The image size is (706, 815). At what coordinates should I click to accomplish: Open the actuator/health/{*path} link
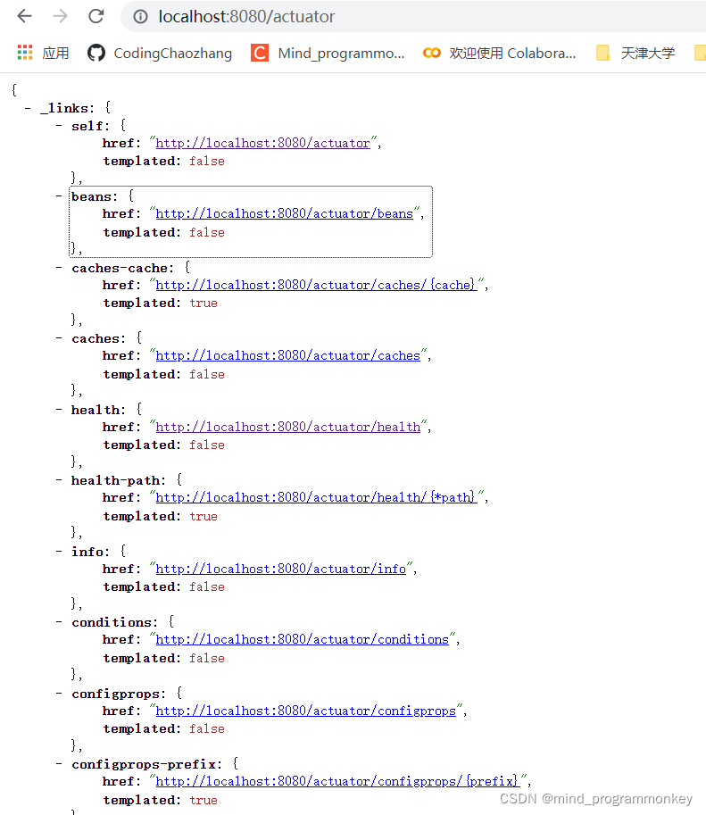316,497
